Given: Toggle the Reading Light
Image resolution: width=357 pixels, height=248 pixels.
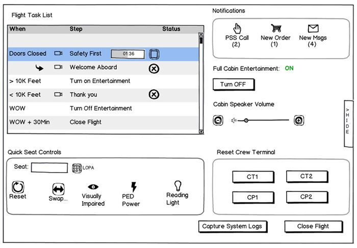Looking at the screenshot, I should pos(177,185).
